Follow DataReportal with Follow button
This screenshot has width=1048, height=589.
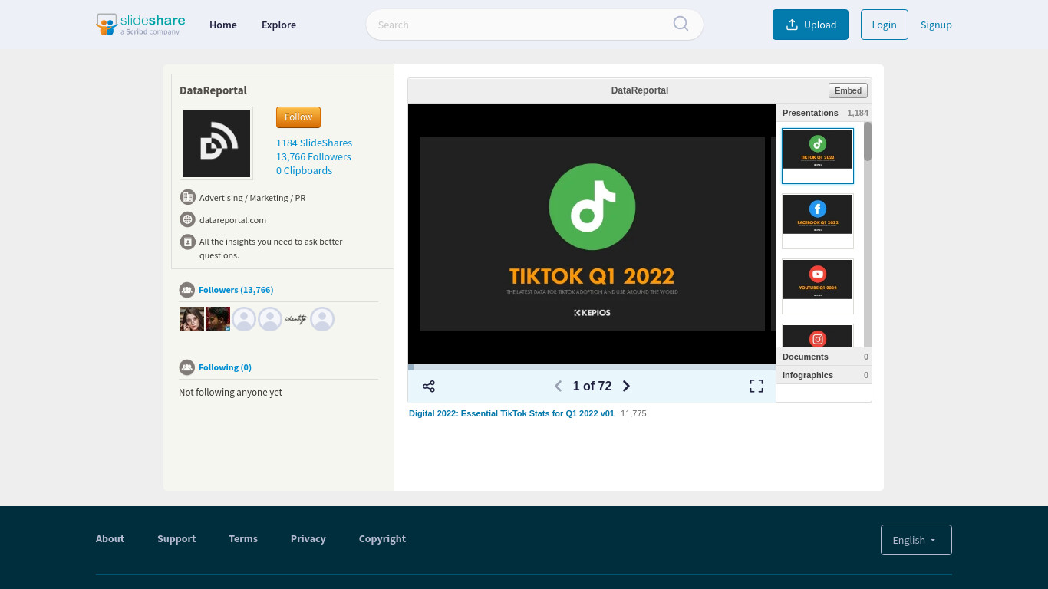click(x=298, y=117)
